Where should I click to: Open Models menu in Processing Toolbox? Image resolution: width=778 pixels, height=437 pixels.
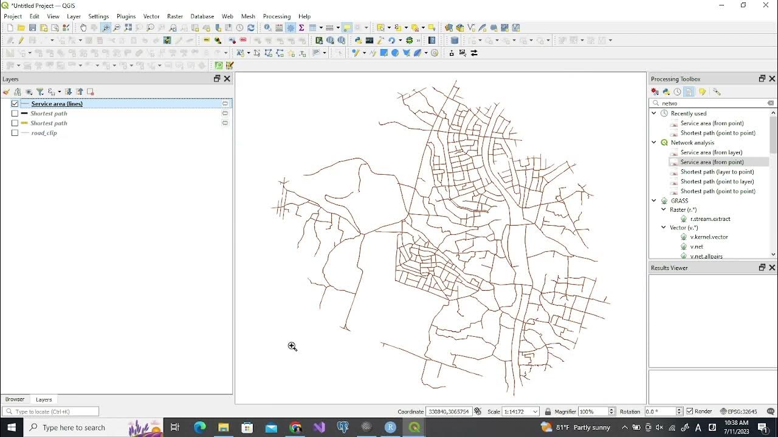pyautogui.click(x=655, y=92)
